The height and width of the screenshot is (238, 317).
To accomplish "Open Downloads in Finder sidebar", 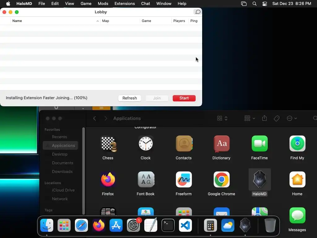I will click(62, 172).
